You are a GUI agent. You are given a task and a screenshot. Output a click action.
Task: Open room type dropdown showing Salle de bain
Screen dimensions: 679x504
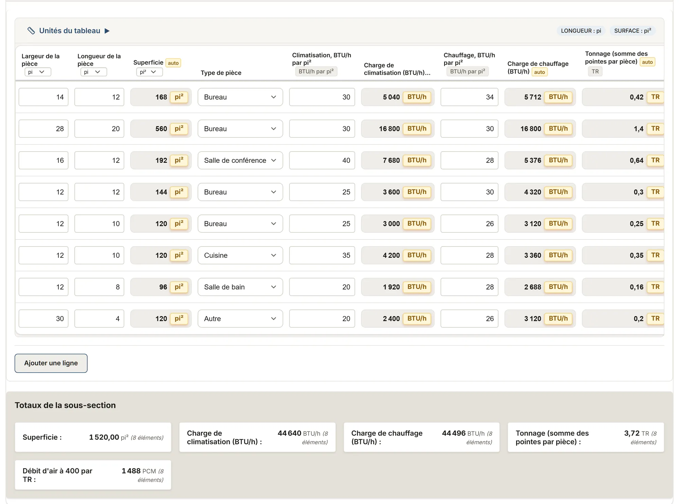pos(240,287)
